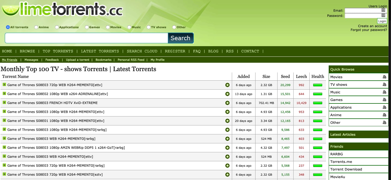
Task: Click verified star for S08E03 720p MEMENTO[eztv]
Action: (227, 175)
